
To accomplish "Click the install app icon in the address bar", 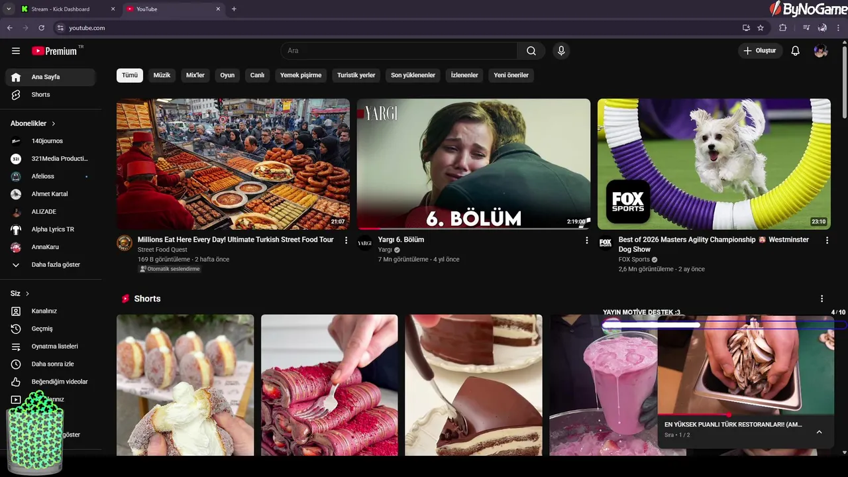I will point(746,28).
